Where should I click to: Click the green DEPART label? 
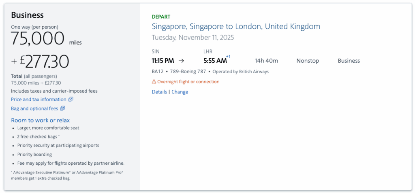pyautogui.click(x=161, y=17)
